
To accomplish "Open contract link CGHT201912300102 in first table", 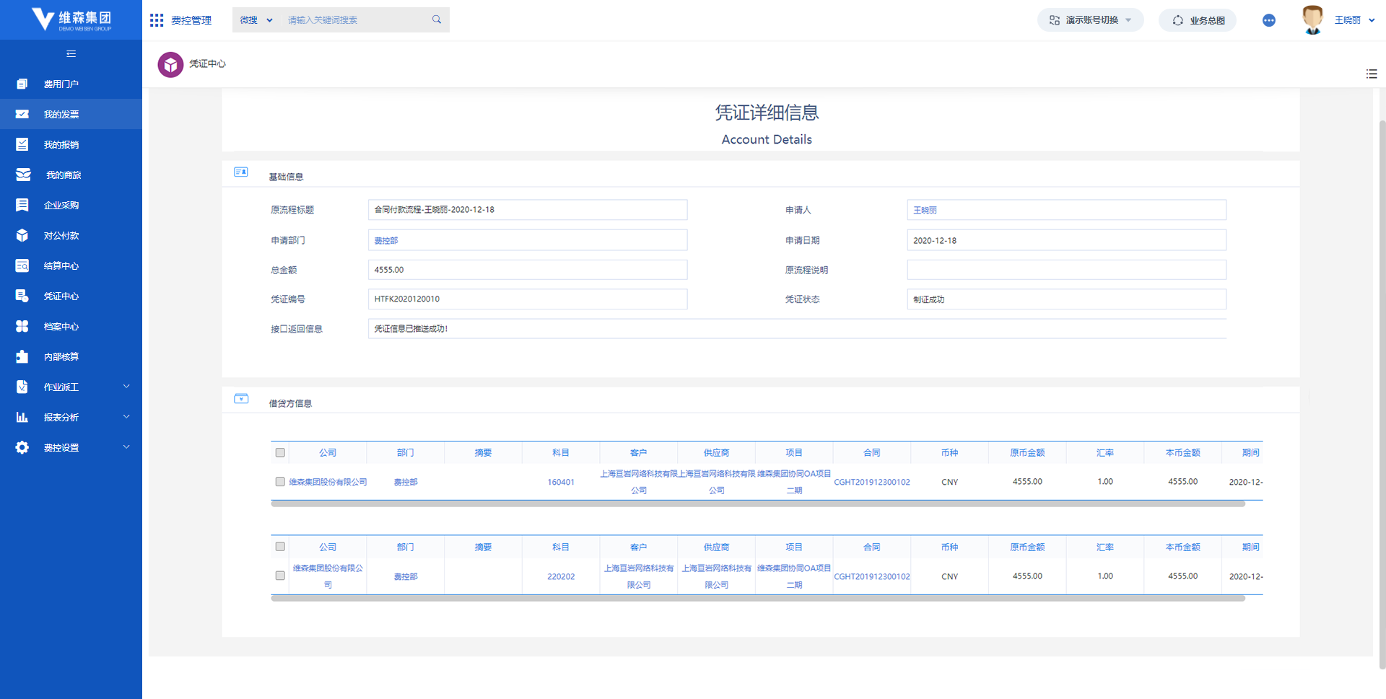I will 871,482.
